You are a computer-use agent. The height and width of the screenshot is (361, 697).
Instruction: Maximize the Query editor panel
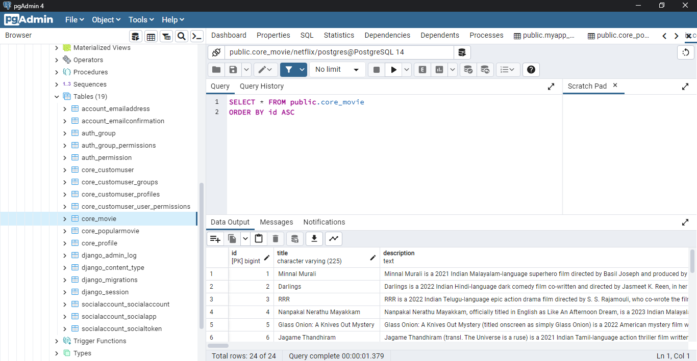551,87
